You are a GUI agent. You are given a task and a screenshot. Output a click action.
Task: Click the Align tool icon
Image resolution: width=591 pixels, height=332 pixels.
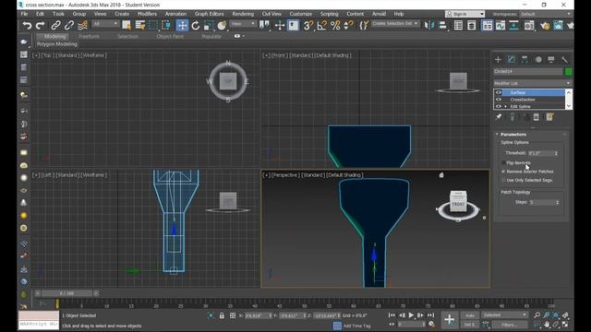pyautogui.click(x=443, y=26)
